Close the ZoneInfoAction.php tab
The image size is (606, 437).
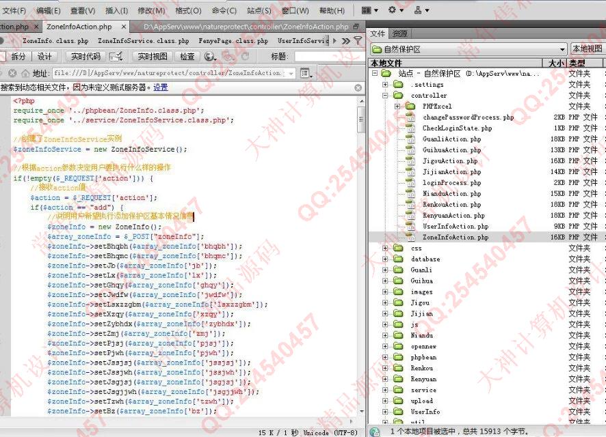tap(124, 27)
